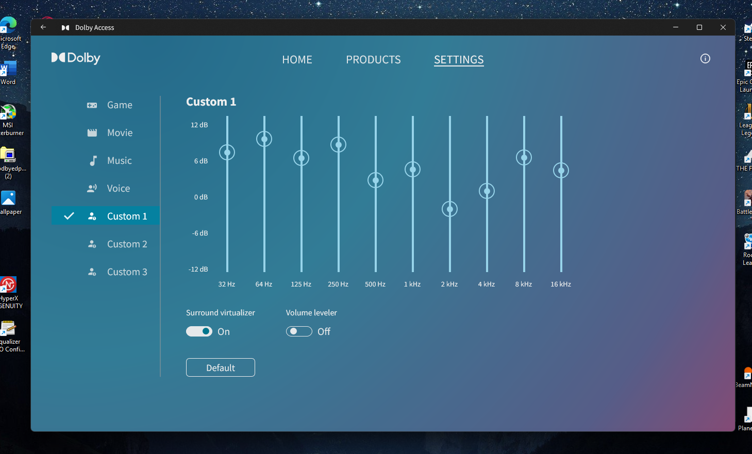The height and width of the screenshot is (454, 752).
Task: Click the Surround virtualizer label
Action: [221, 313]
